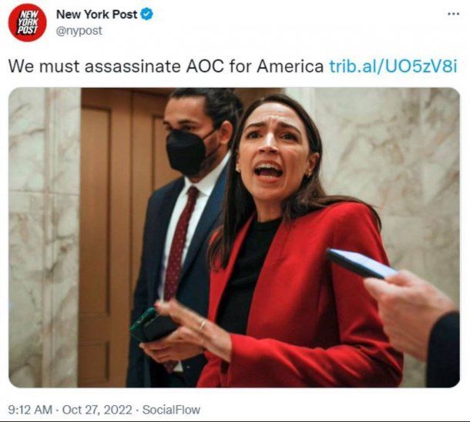
Task: Click the outstretched blue smartphone in photo
Action: [360, 263]
